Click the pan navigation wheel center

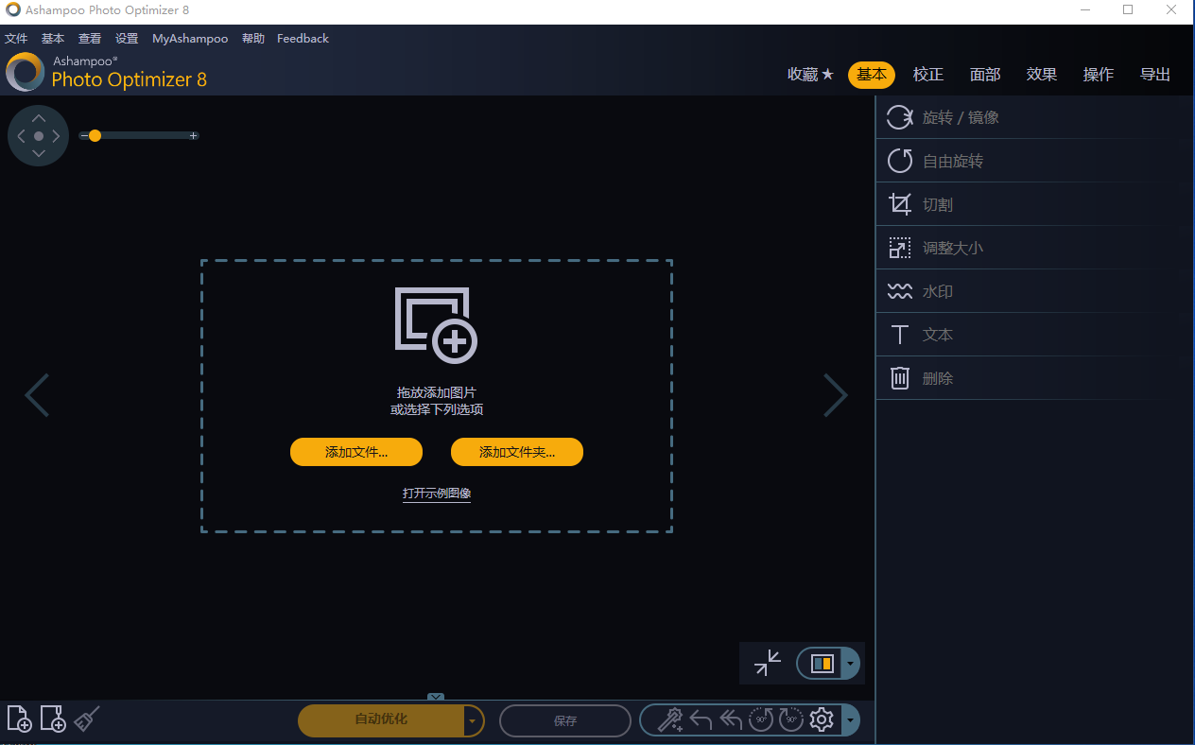click(x=39, y=136)
